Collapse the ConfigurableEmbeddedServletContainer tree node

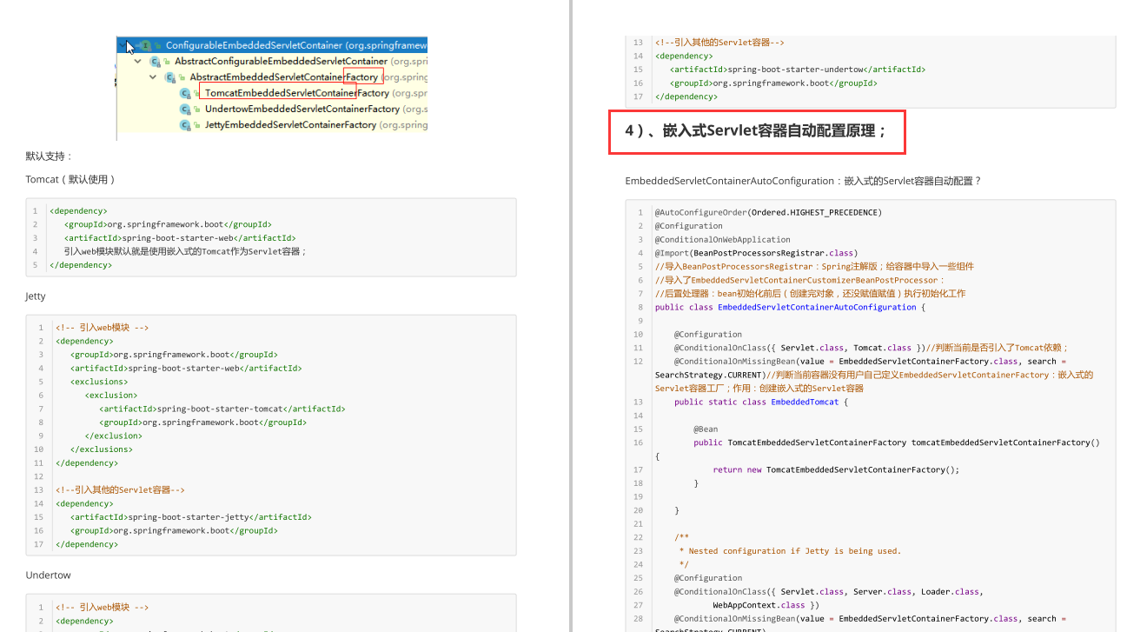tap(123, 45)
